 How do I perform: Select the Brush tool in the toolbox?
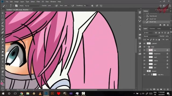[3, 36]
